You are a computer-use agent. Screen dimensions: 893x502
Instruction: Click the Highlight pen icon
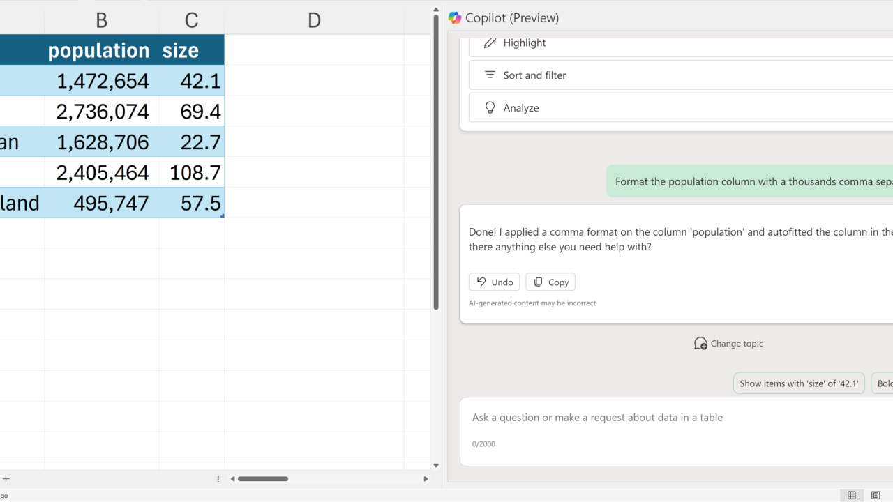(x=490, y=43)
